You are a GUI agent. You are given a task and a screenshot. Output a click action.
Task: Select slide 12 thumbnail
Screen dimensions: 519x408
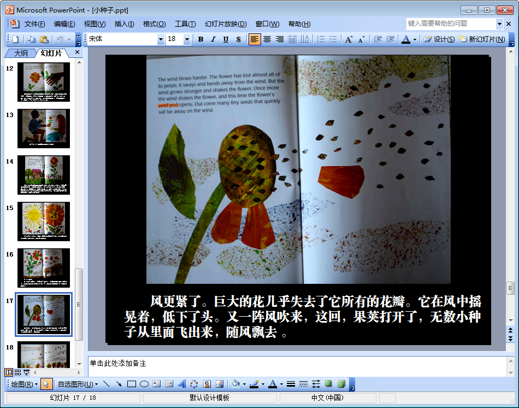(44, 82)
